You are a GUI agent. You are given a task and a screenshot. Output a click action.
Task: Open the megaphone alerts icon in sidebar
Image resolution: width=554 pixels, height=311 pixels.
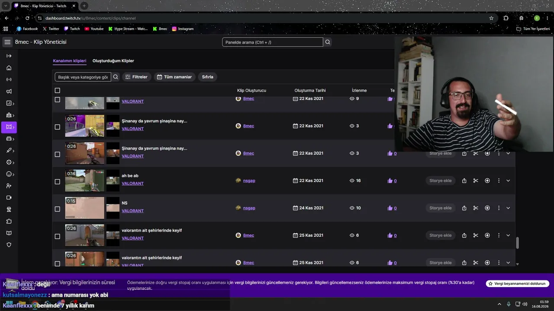[x=9, y=92]
